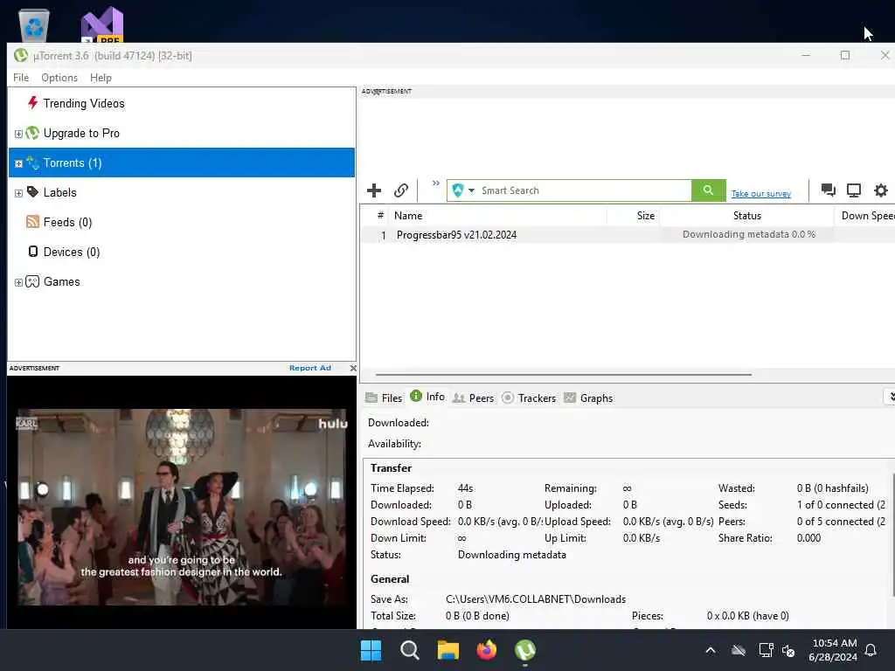Collapse the detail pane chevron button
895x671 pixels.
(x=891, y=397)
